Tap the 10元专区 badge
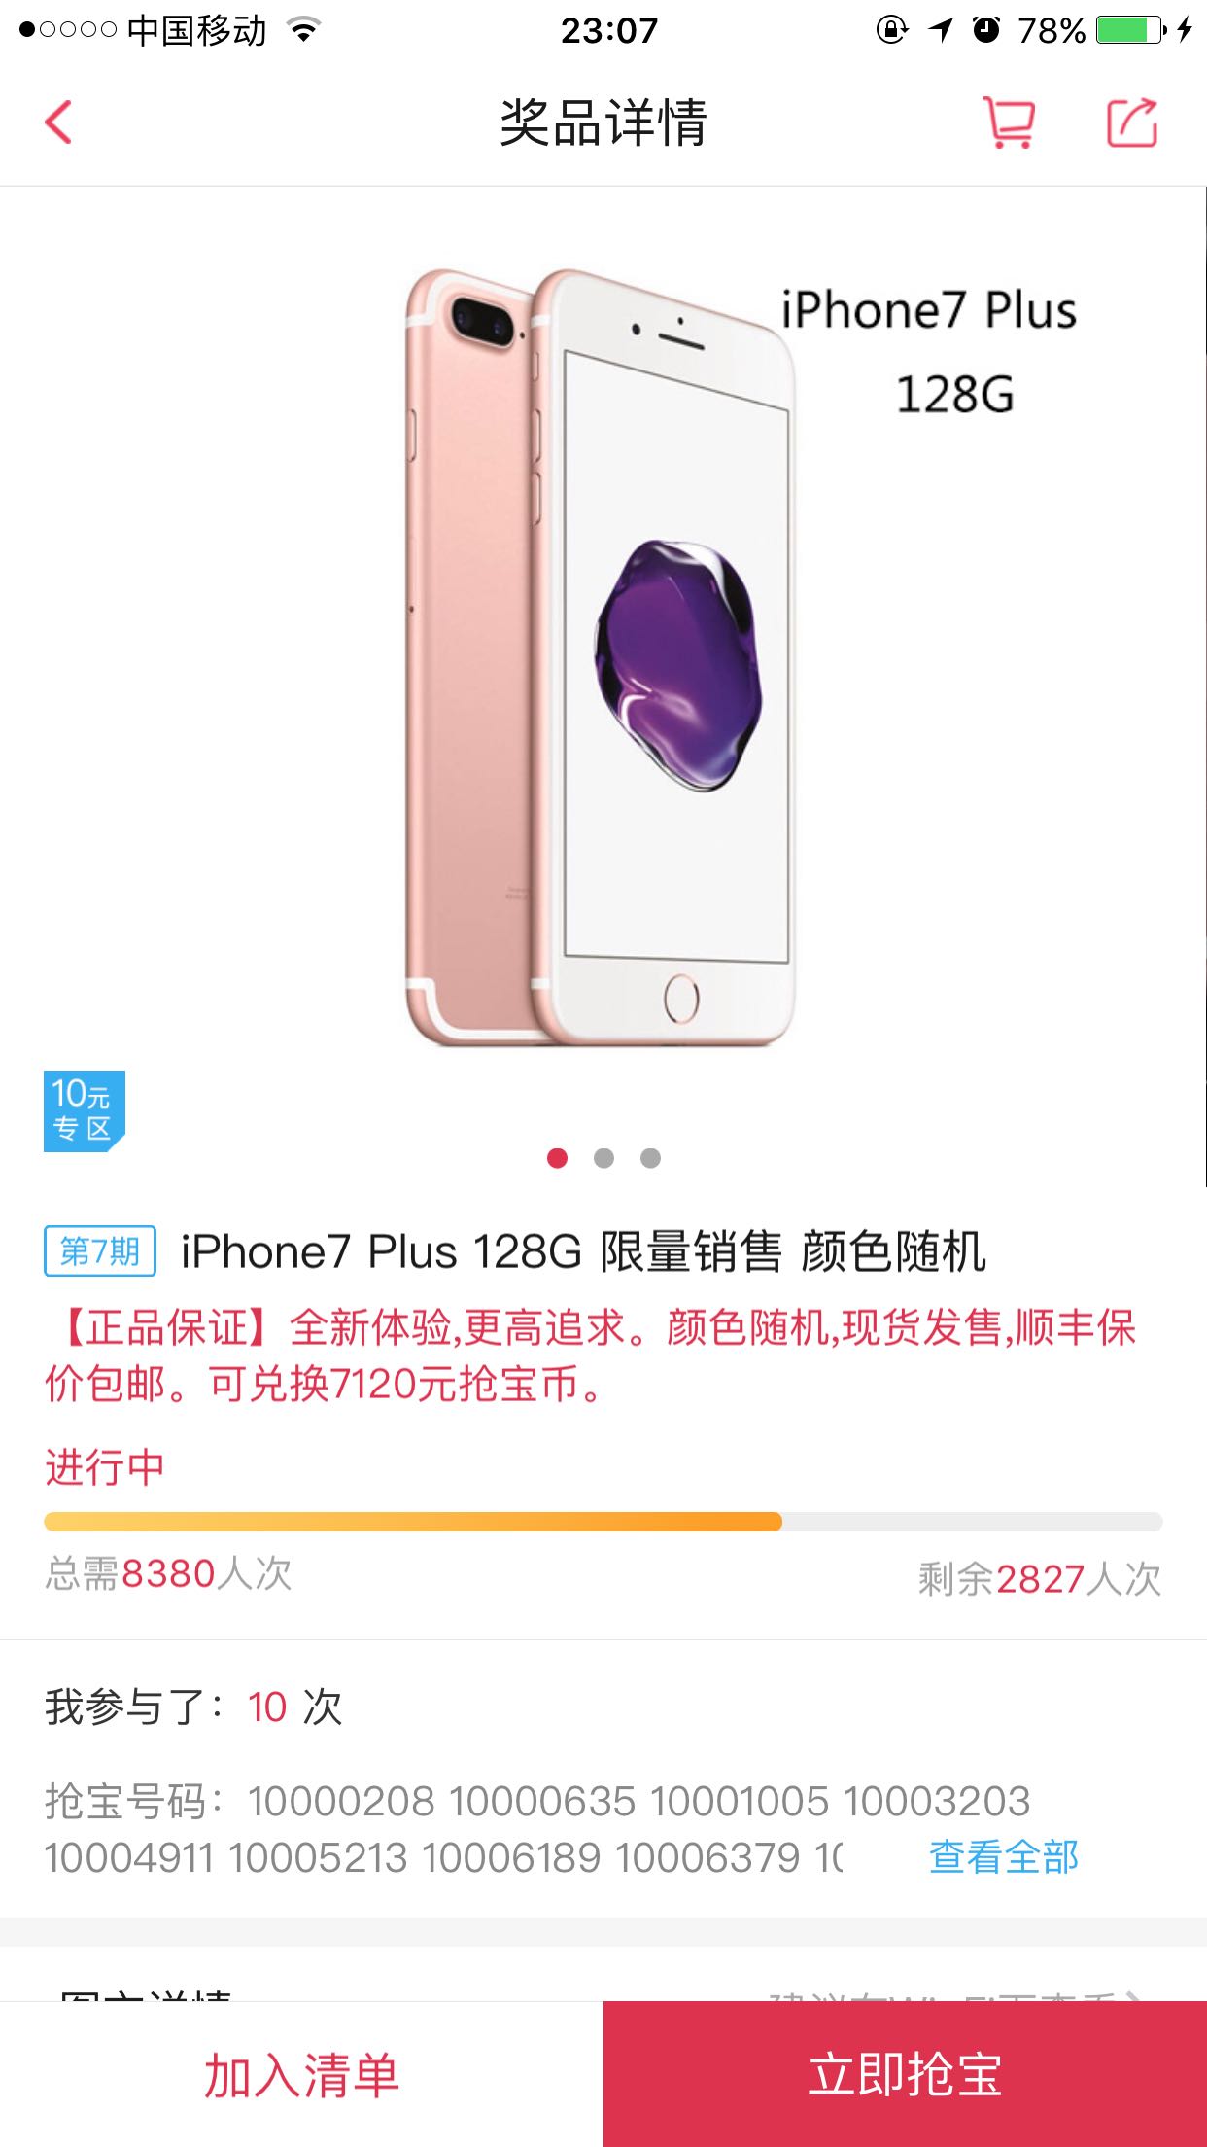This screenshot has height=2147, width=1207. [x=85, y=1111]
